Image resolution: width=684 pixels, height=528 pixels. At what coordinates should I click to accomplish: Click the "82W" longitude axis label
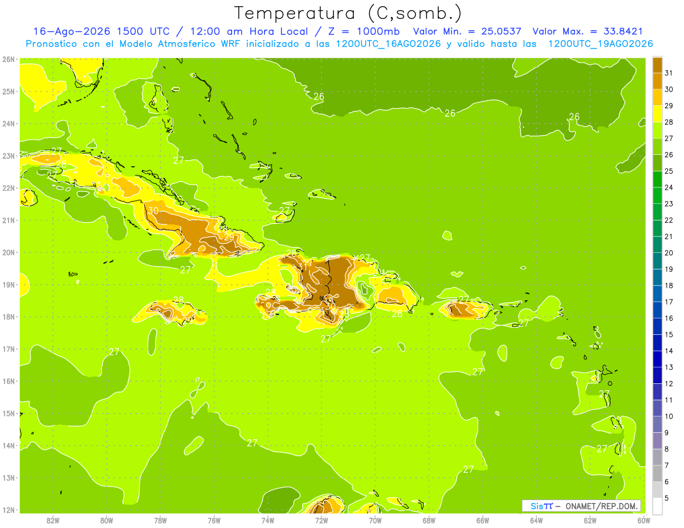point(52,520)
